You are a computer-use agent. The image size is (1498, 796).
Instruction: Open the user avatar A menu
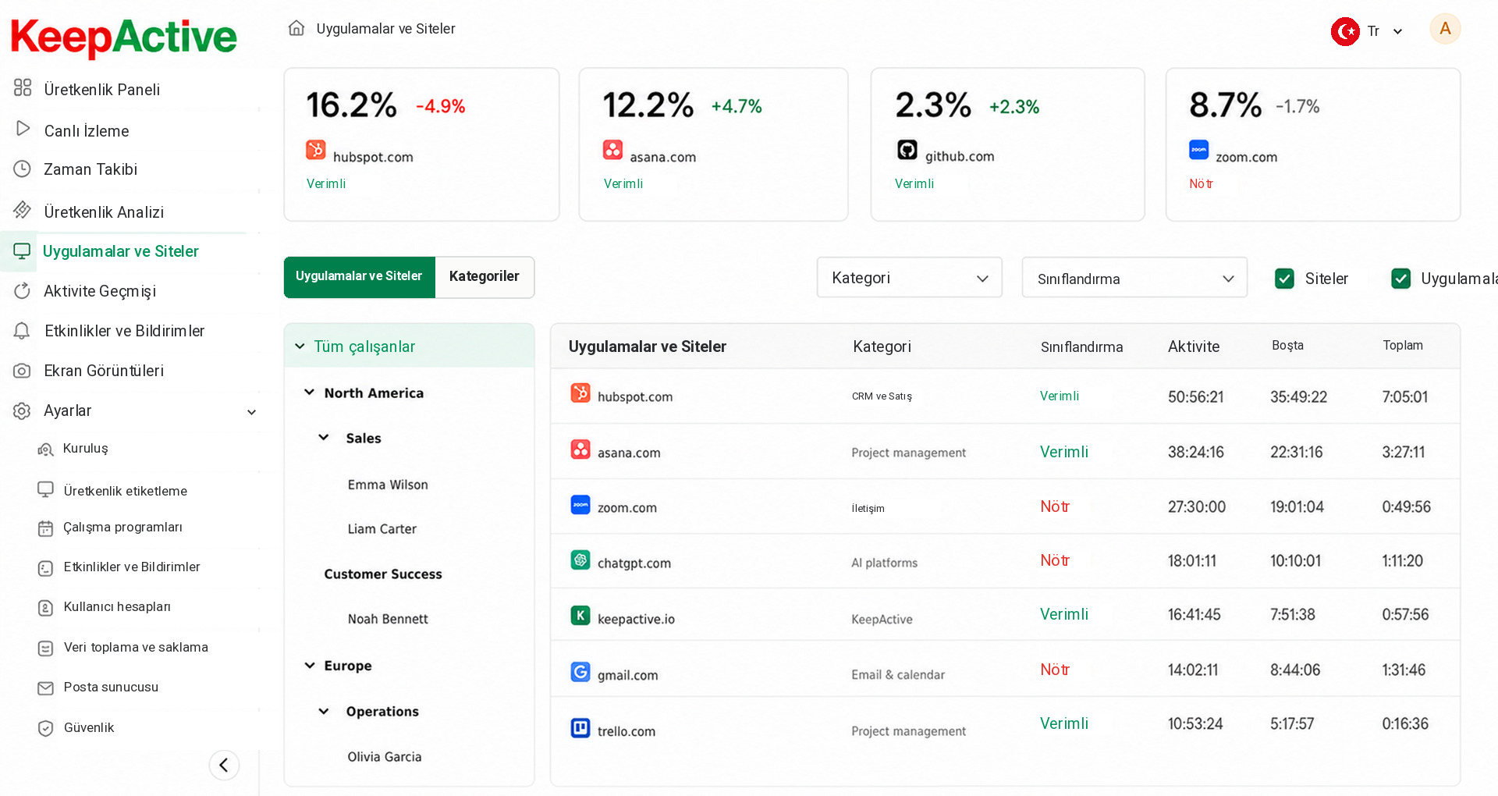click(x=1445, y=30)
